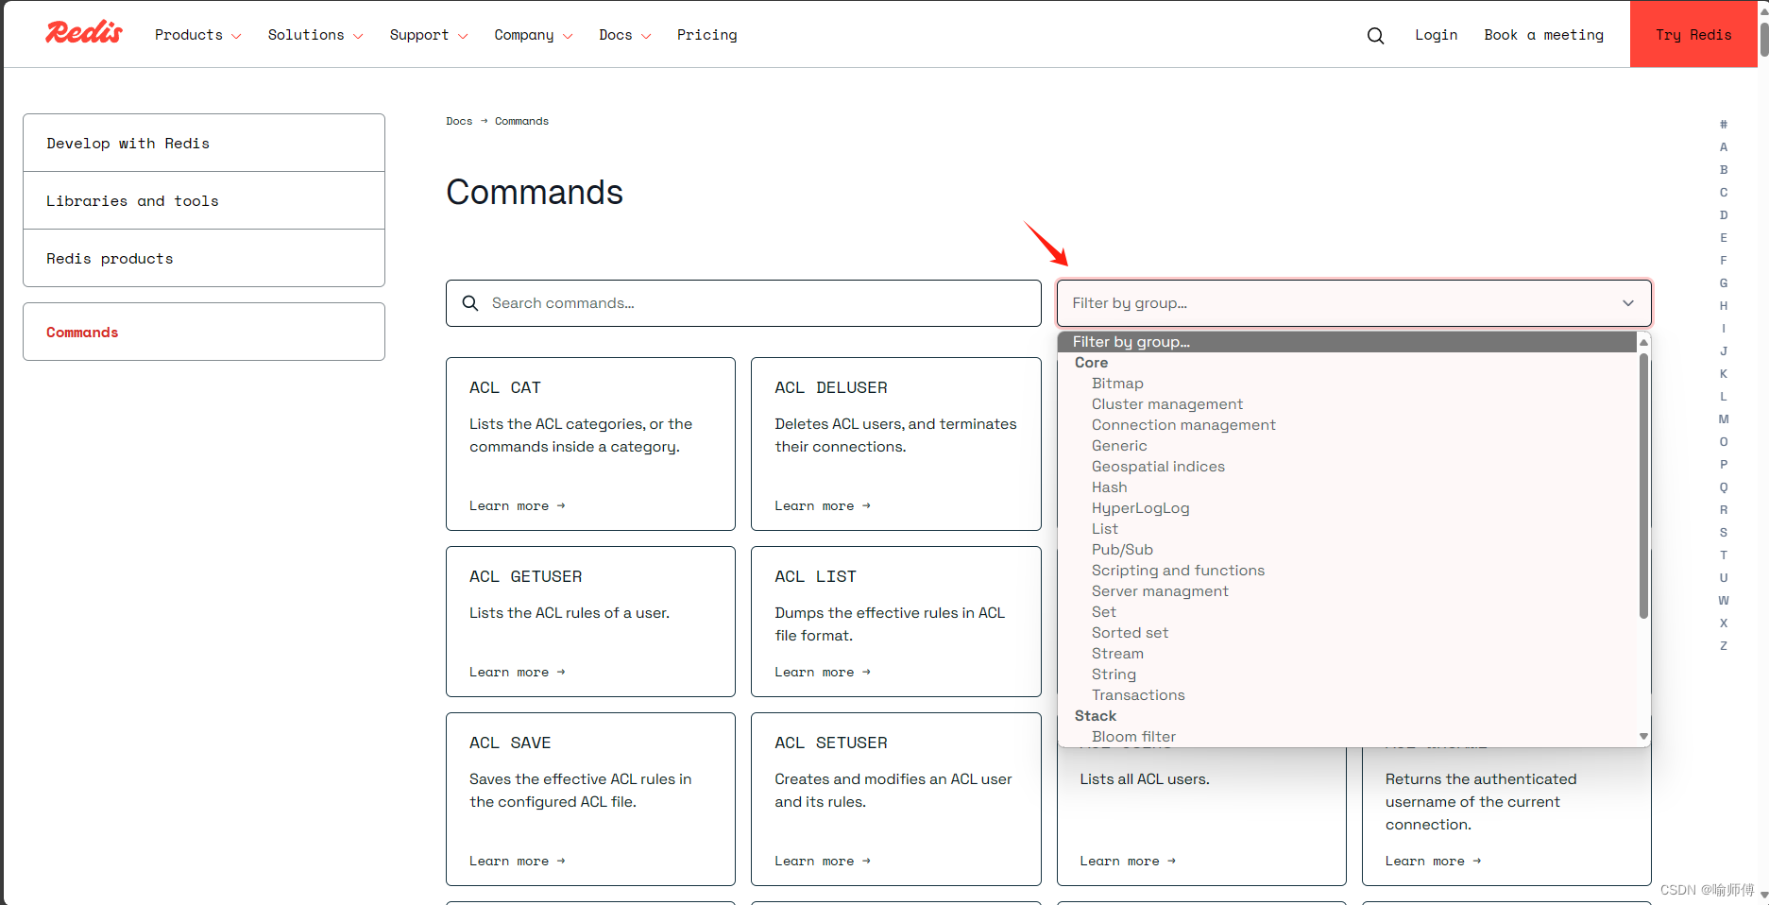Click the dropdown list scrollbar thumb
The height and width of the screenshot is (905, 1769).
tap(1643, 486)
